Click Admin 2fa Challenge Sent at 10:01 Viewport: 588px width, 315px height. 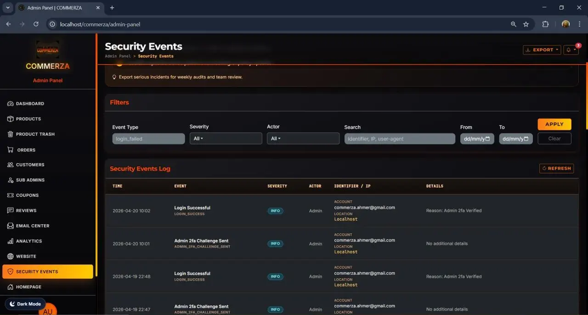click(201, 241)
